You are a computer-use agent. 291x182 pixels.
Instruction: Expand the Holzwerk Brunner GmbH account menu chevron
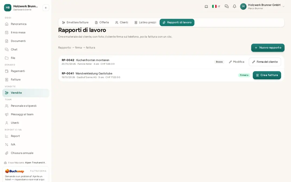pyautogui.click(x=283, y=6)
